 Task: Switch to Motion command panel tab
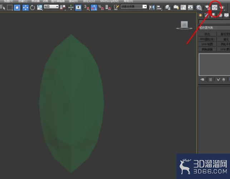(x=220, y=15)
